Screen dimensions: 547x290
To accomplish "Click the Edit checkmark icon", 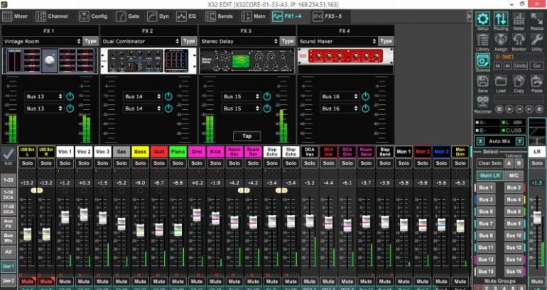I will 8,153.
